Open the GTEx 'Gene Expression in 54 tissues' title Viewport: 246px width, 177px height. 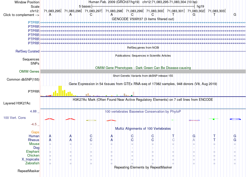point(143,84)
